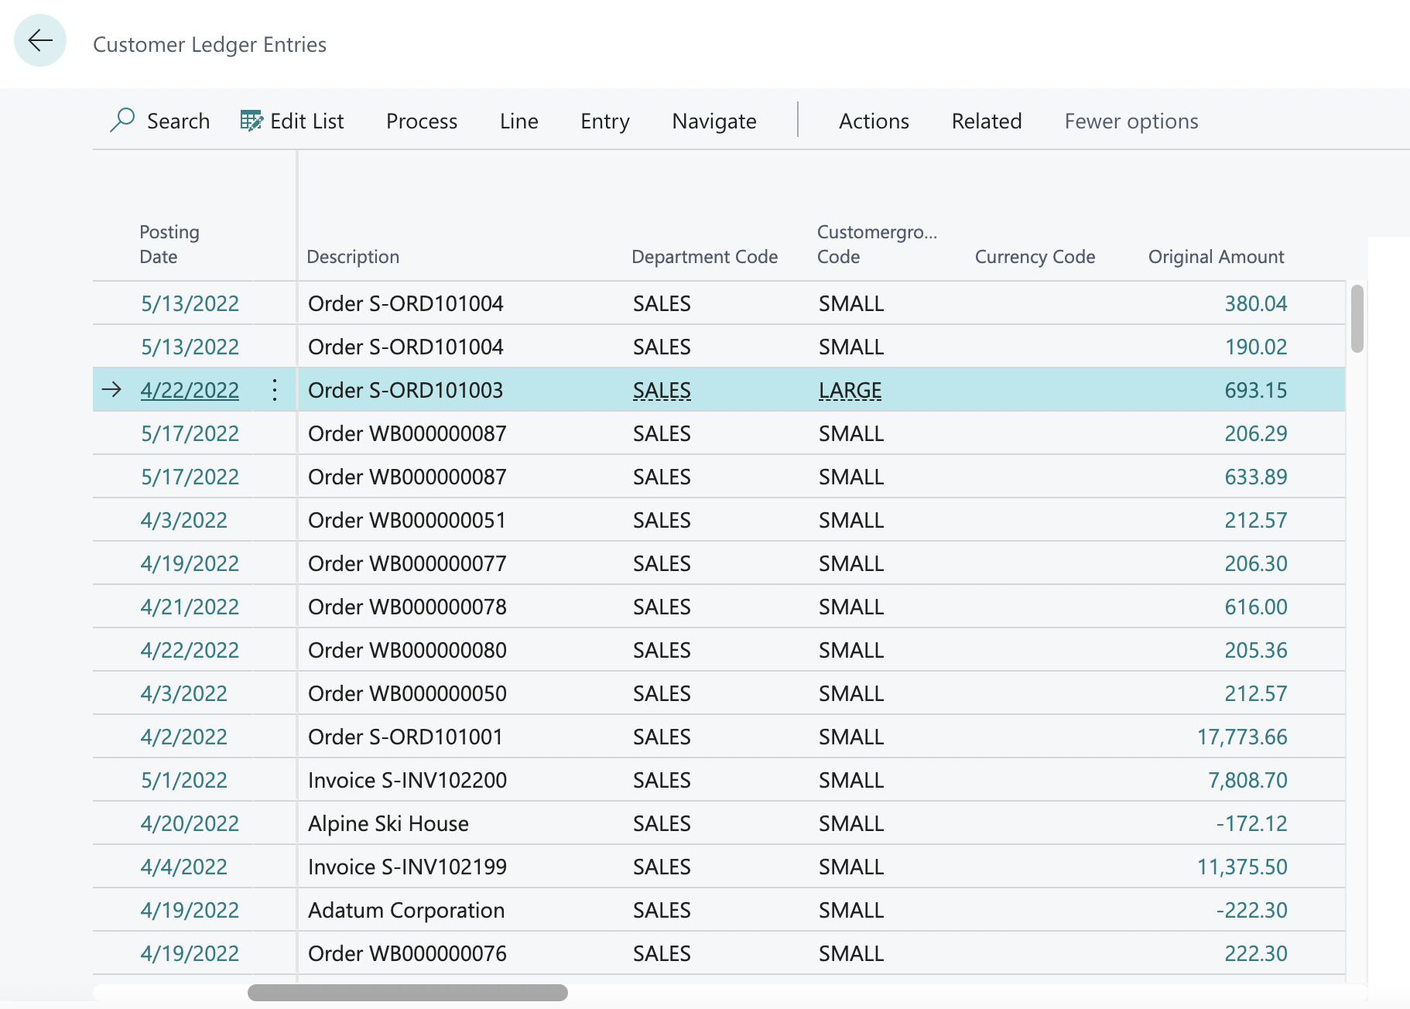Viewport: 1410px width, 1009px height.
Task: Collapse the ribbon with Fewer options
Action: pos(1131,121)
